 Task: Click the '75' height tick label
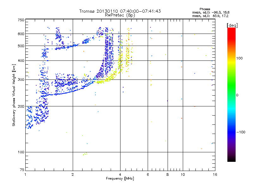tap(22, 170)
